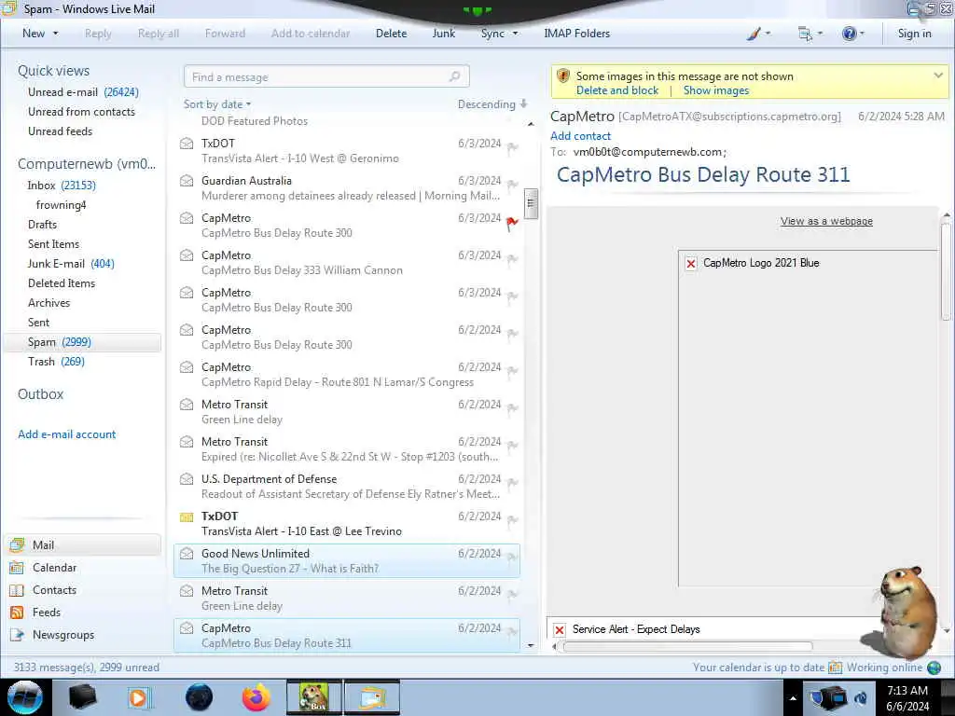Click Delete and block link
The width and height of the screenshot is (955, 716).
pos(617,90)
